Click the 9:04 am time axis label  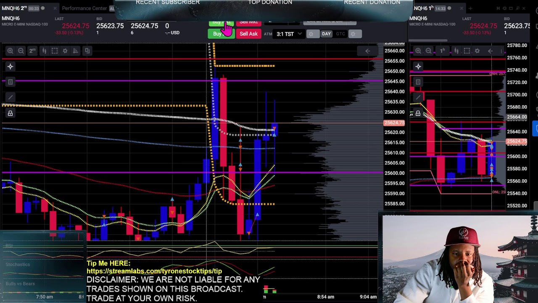368,297
